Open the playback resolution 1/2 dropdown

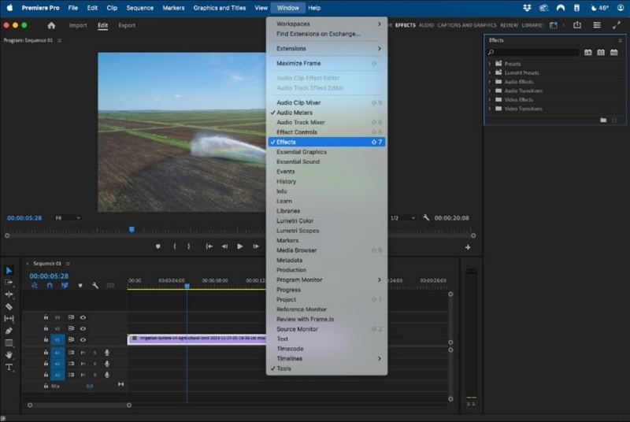coord(402,217)
